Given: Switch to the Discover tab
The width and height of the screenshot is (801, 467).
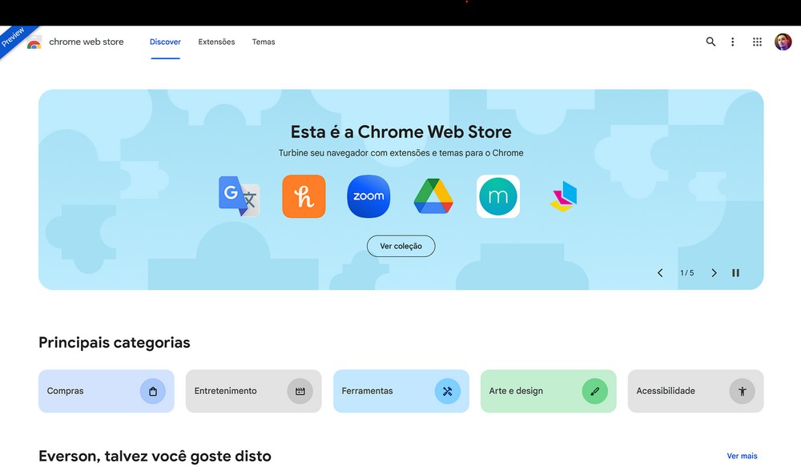Looking at the screenshot, I should (x=165, y=42).
